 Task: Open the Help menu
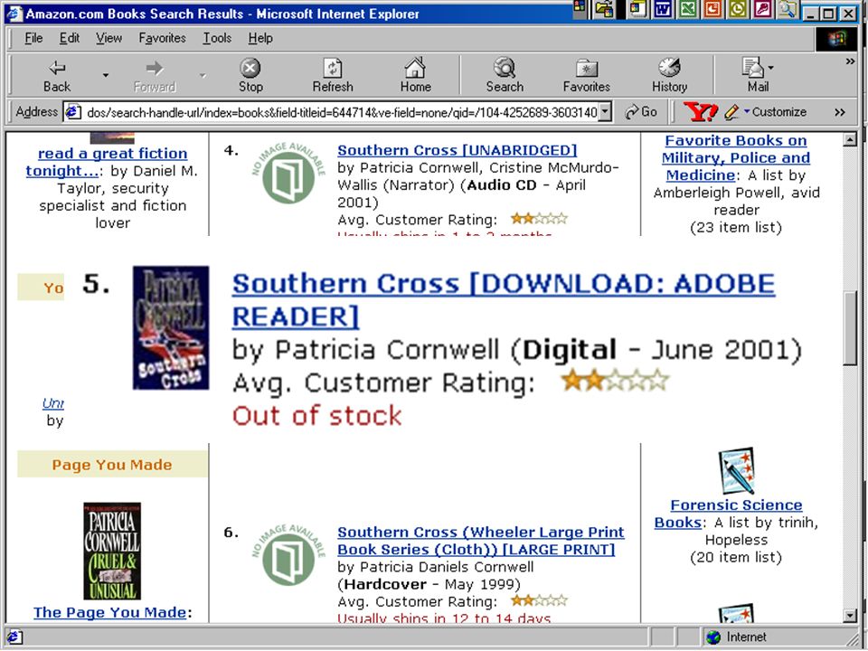[x=260, y=38]
